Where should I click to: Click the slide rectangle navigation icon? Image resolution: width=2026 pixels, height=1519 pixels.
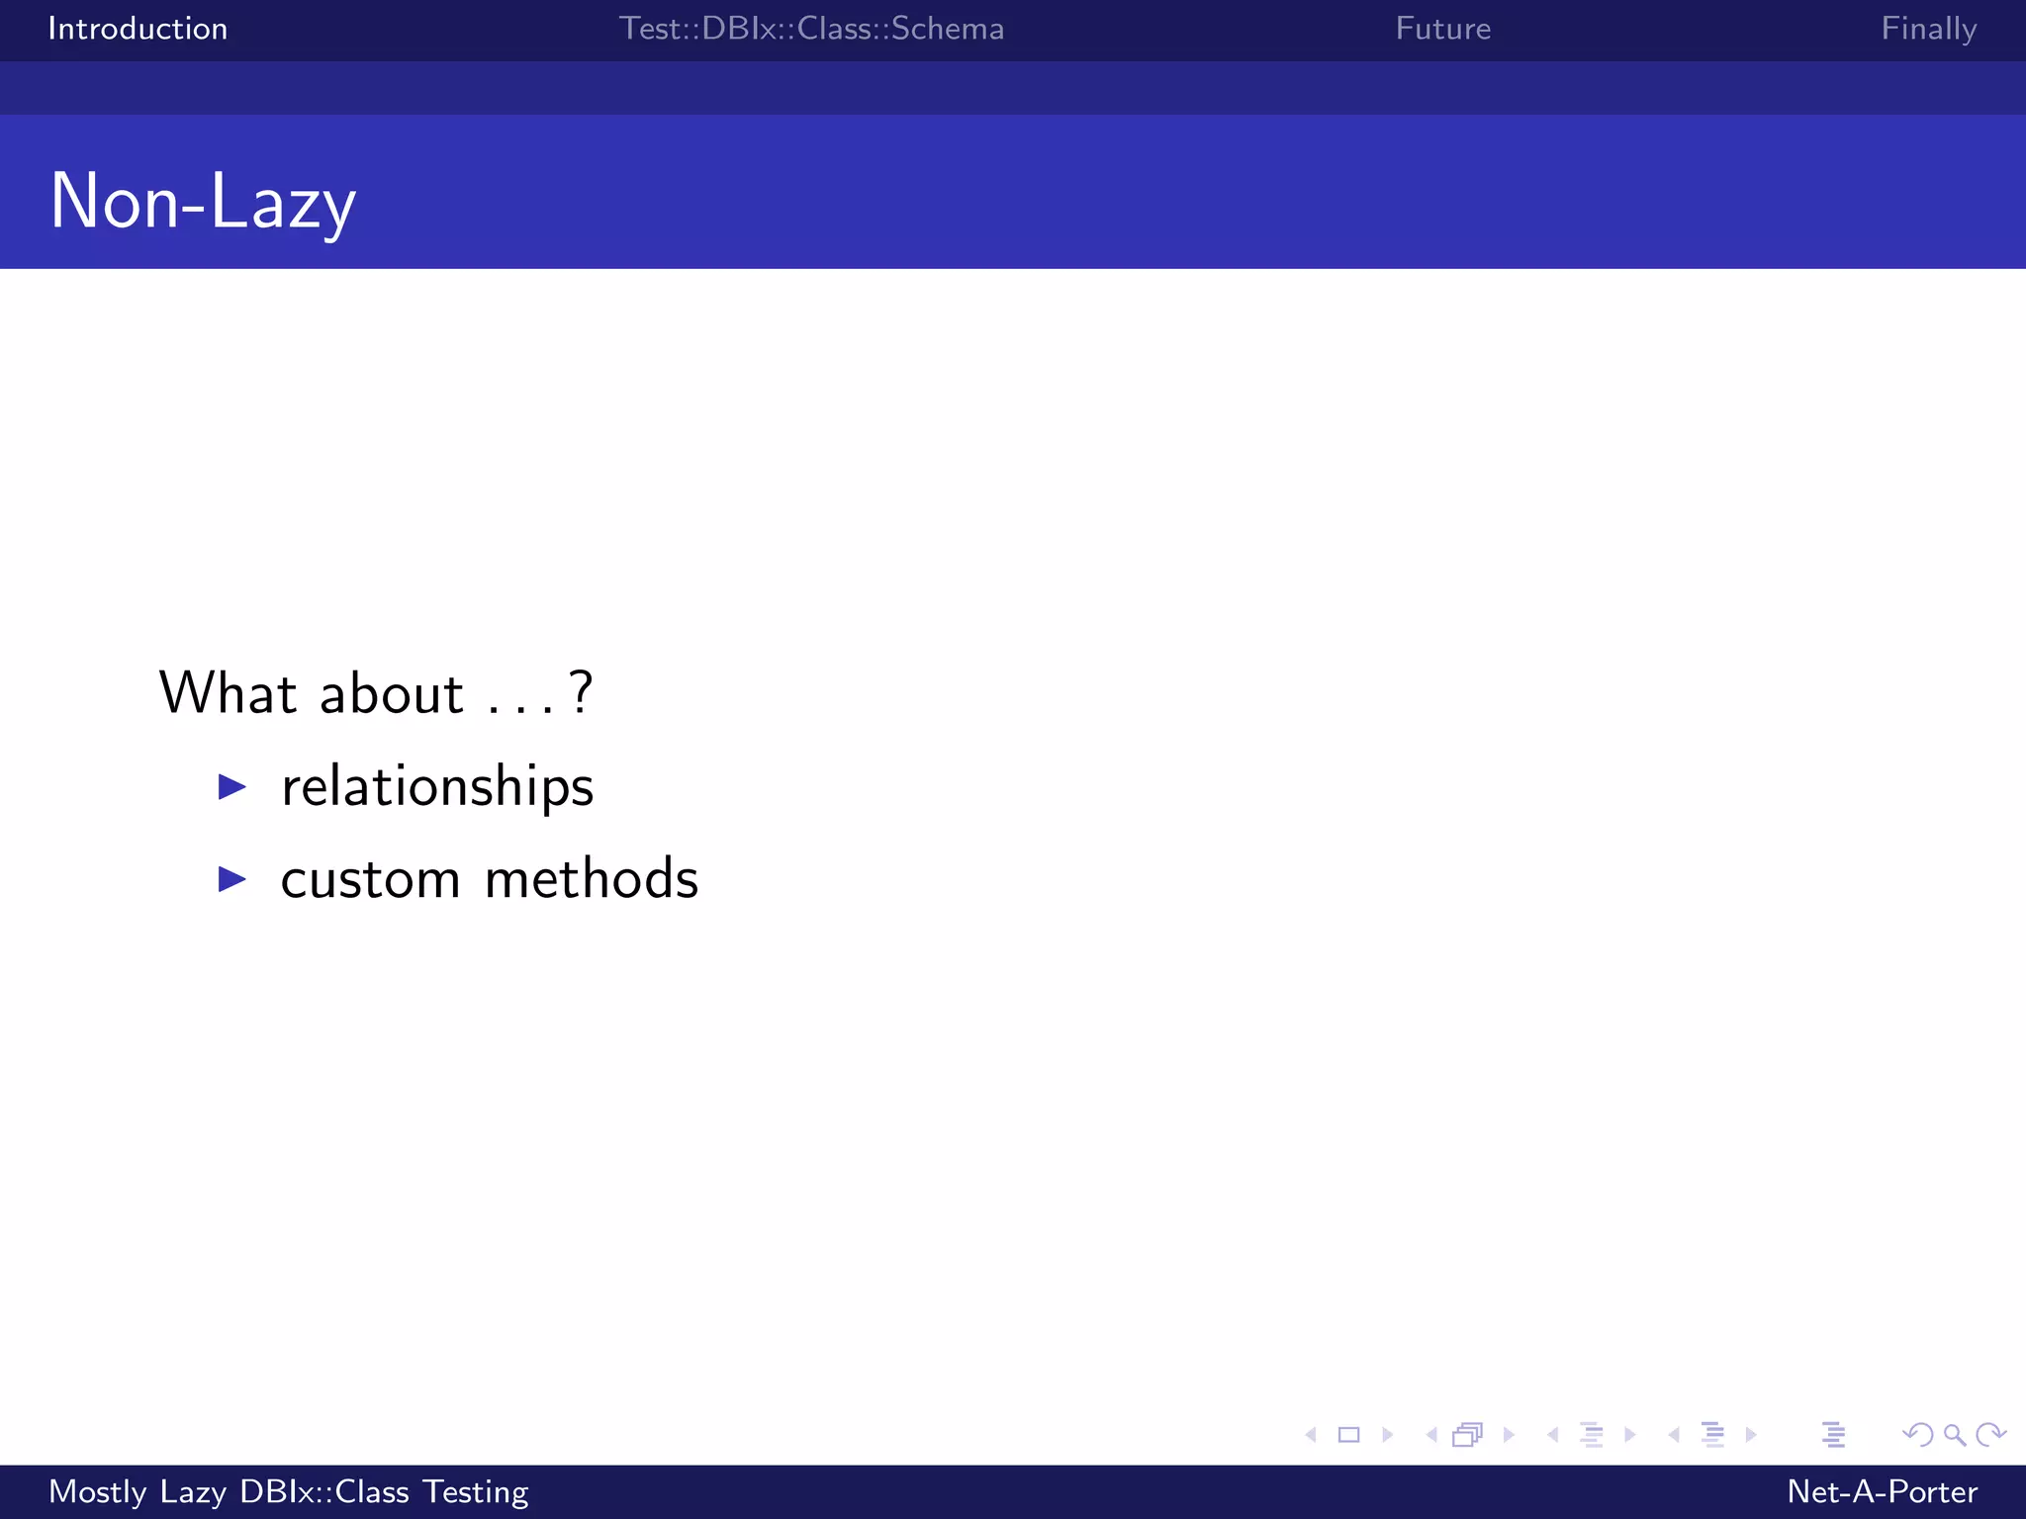point(1348,1435)
